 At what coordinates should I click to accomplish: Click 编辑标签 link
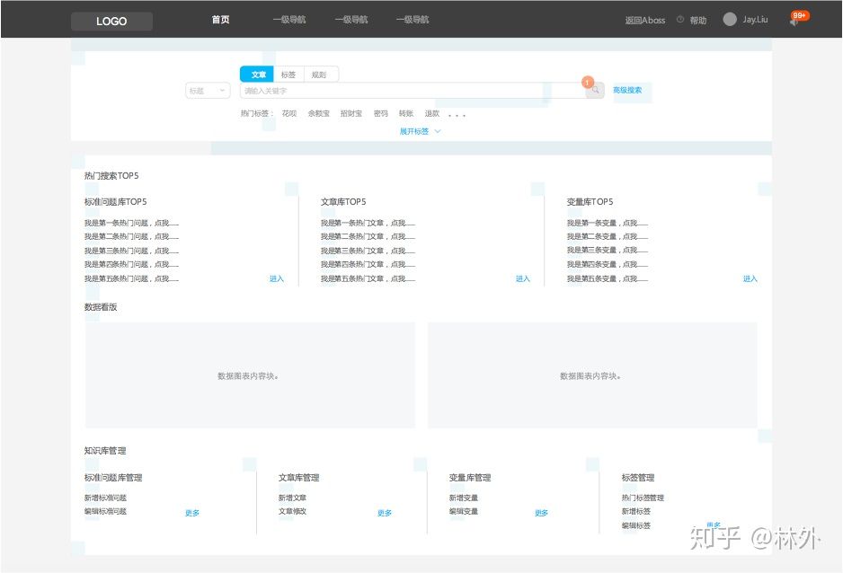coord(636,525)
